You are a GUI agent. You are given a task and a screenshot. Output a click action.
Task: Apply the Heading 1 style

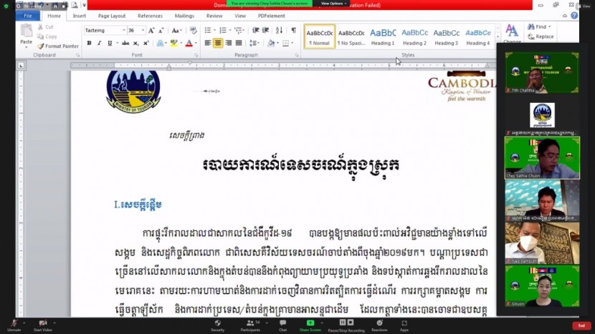click(x=382, y=36)
